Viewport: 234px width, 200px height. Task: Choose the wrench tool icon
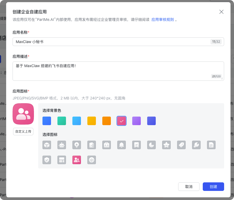coord(196,145)
